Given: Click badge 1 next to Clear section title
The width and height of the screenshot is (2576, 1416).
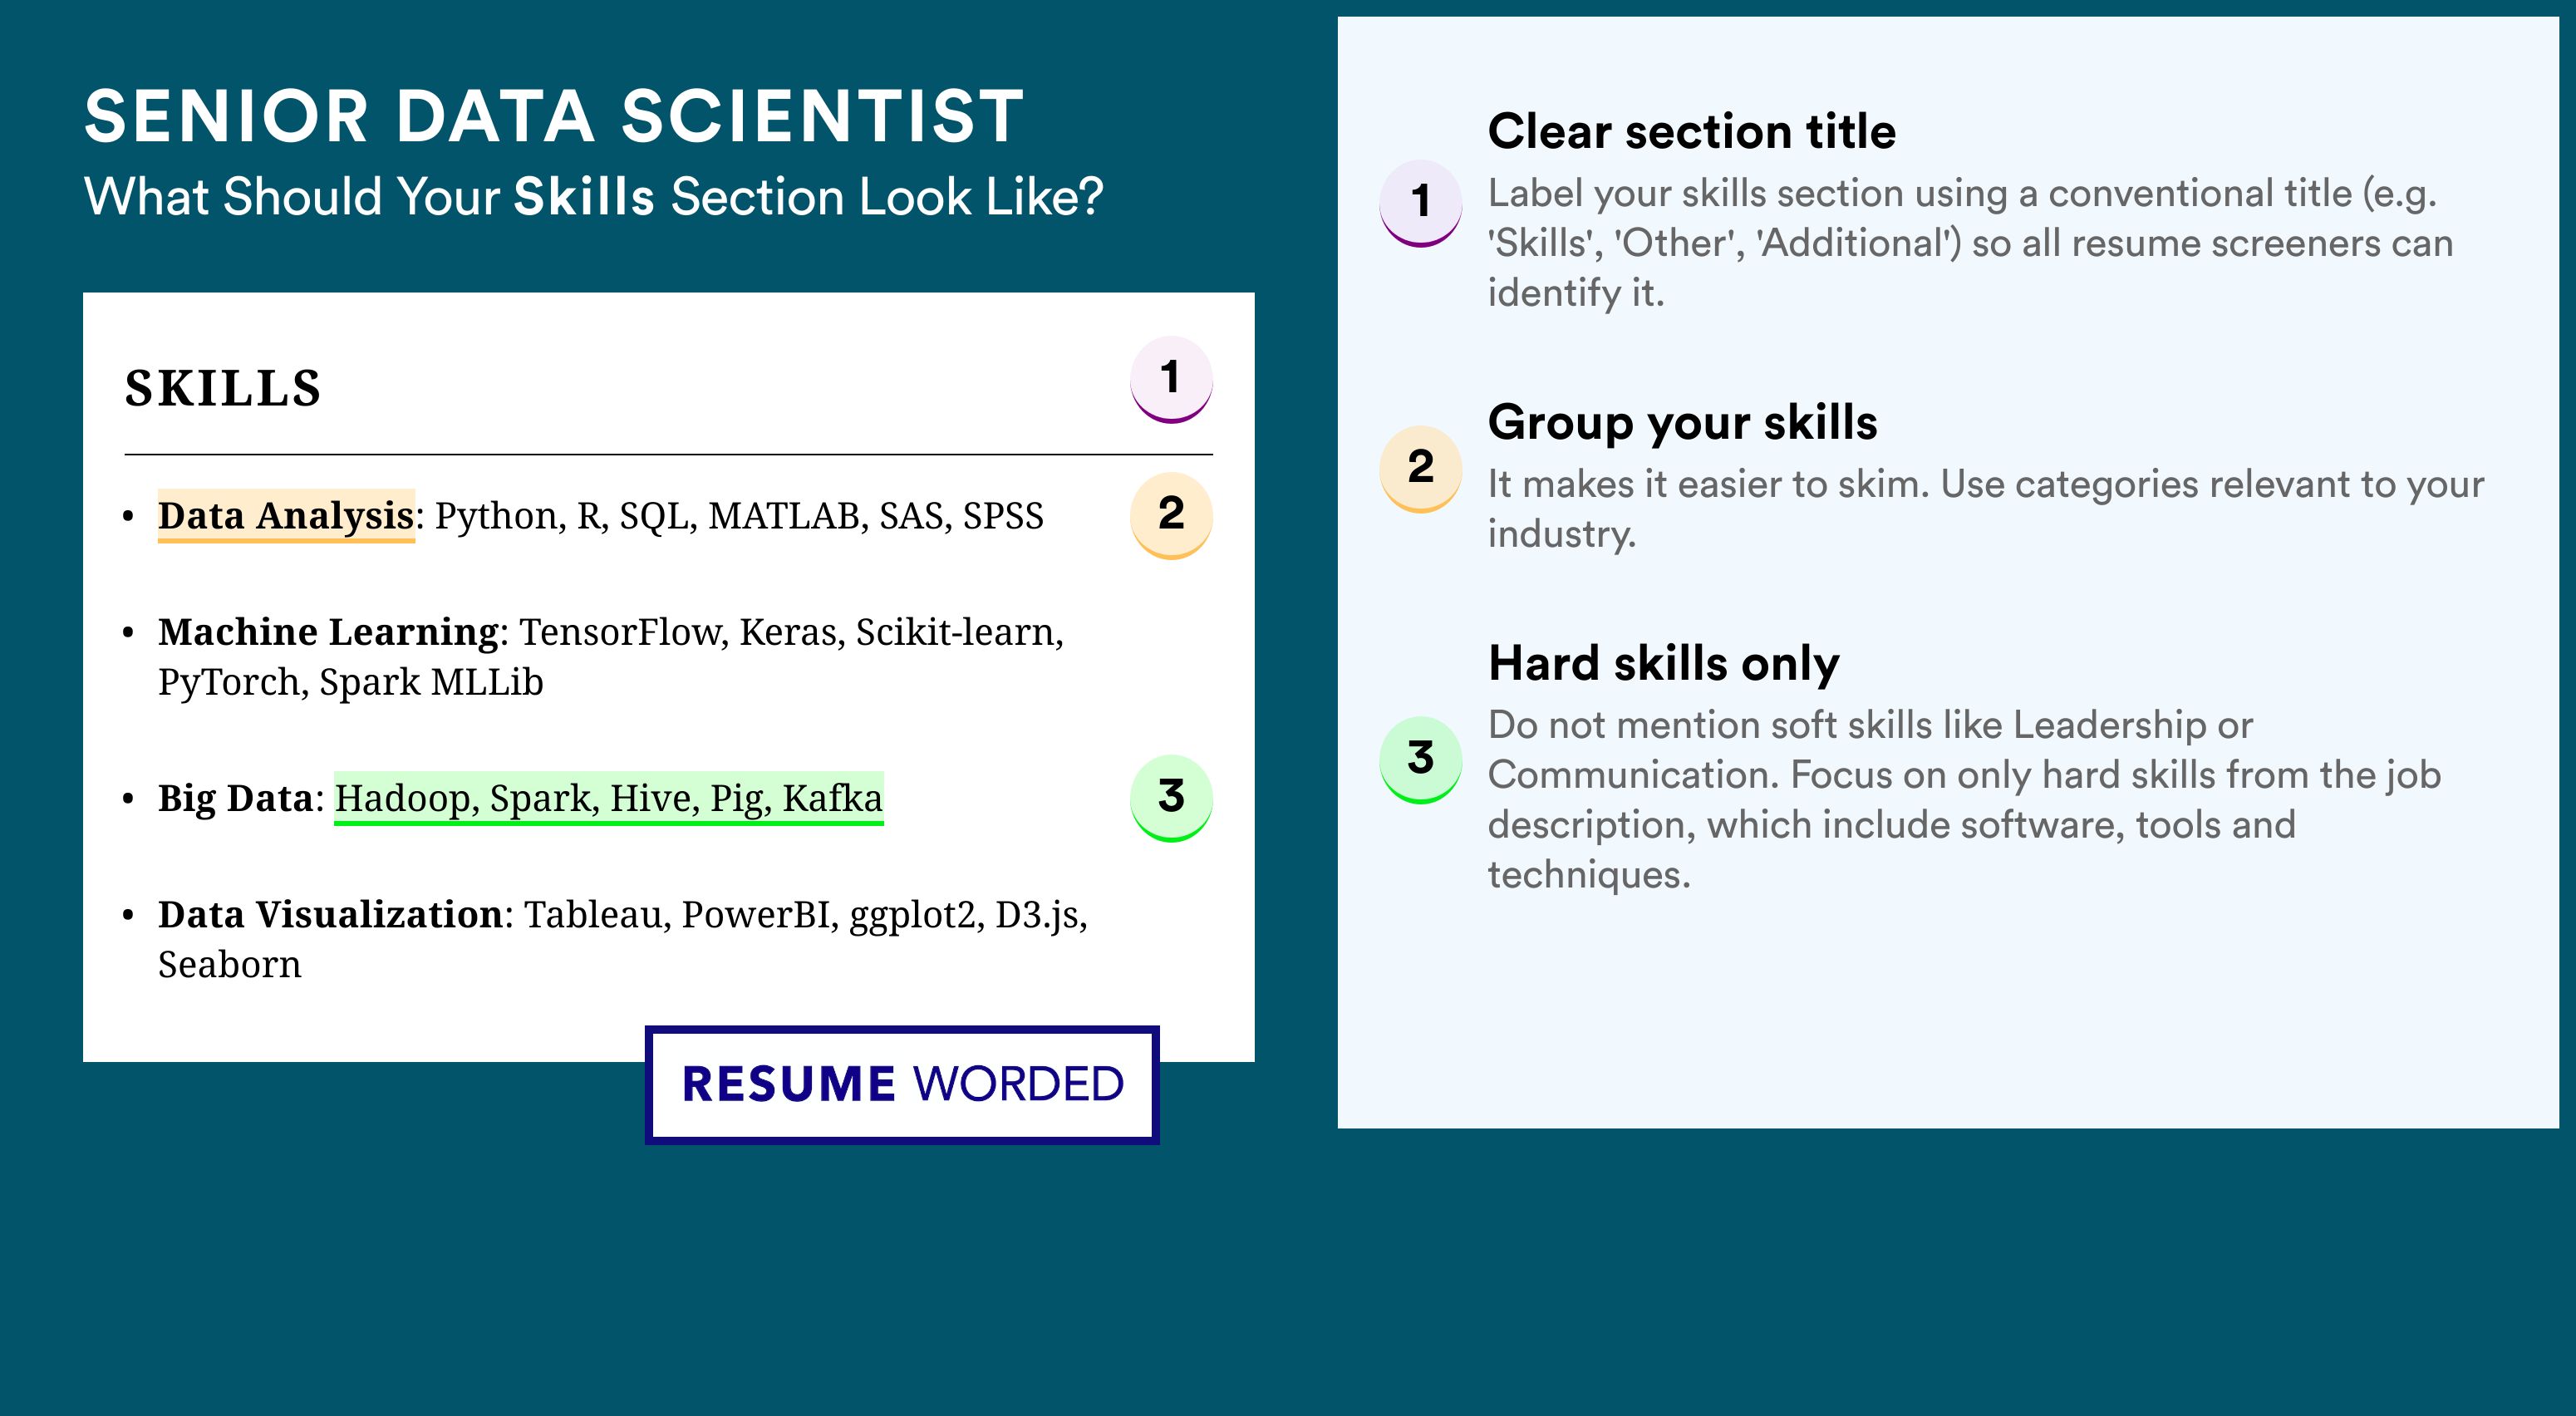Looking at the screenshot, I should pyautogui.click(x=1420, y=203).
